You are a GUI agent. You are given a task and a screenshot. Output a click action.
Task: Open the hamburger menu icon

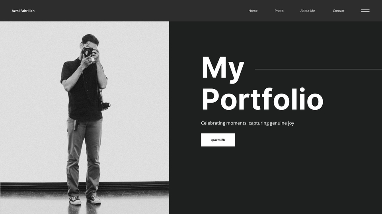click(365, 11)
